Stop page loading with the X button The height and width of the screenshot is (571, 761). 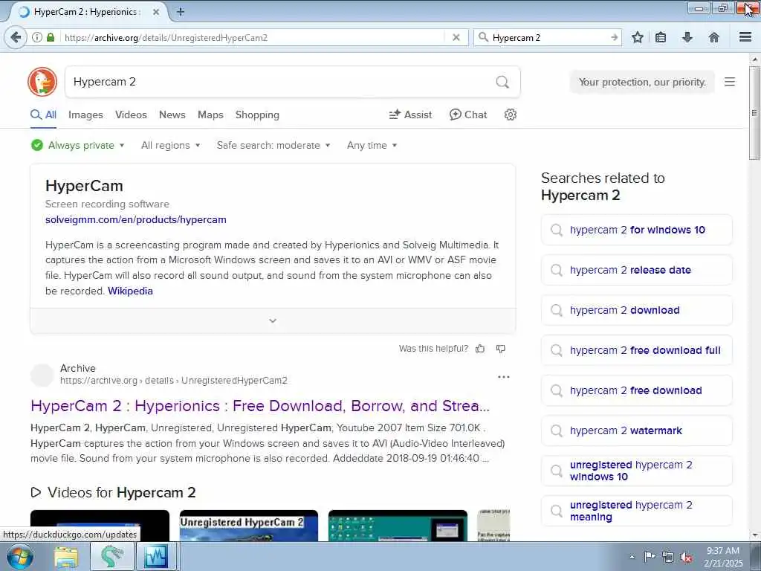click(456, 37)
